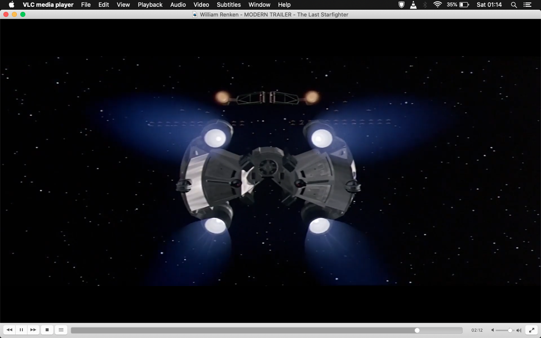The image size is (541, 338).
Task: Rewind with the previous/backward button
Action: click(x=9, y=330)
